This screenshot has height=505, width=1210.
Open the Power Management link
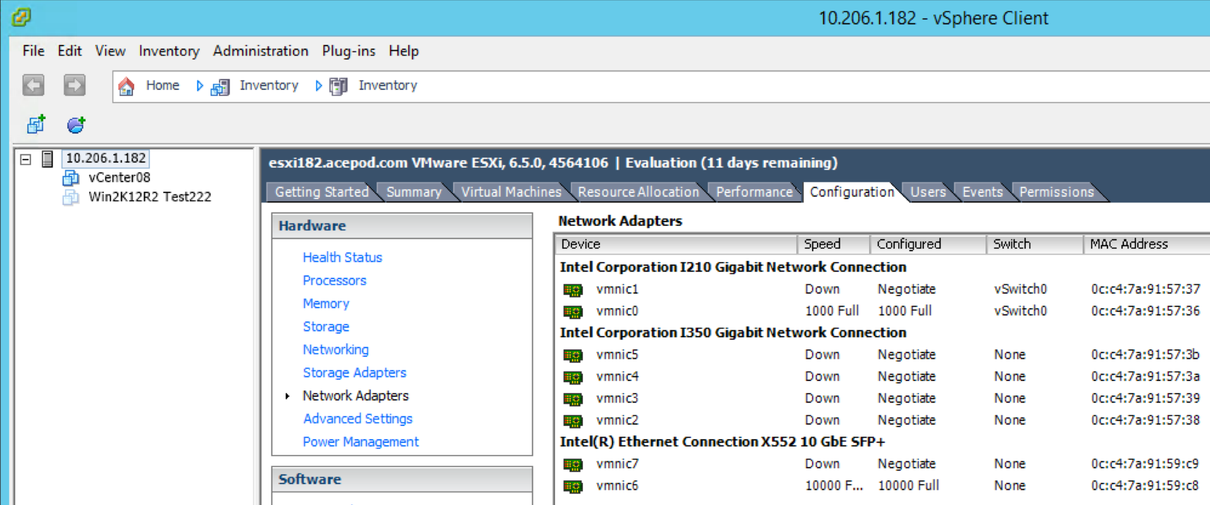click(x=361, y=442)
